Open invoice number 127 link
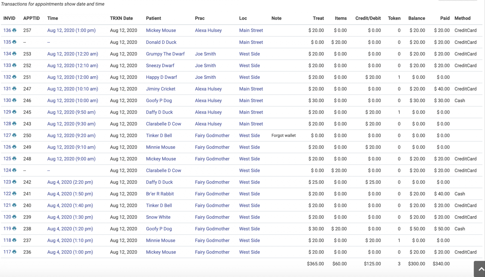The image size is (485, 277). coord(7,135)
